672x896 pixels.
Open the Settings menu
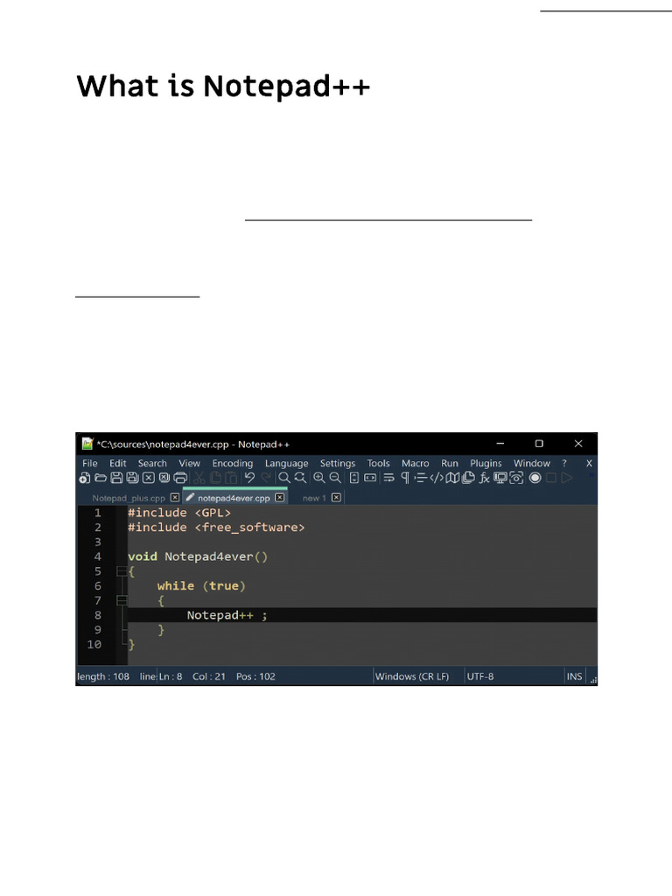pos(338,464)
